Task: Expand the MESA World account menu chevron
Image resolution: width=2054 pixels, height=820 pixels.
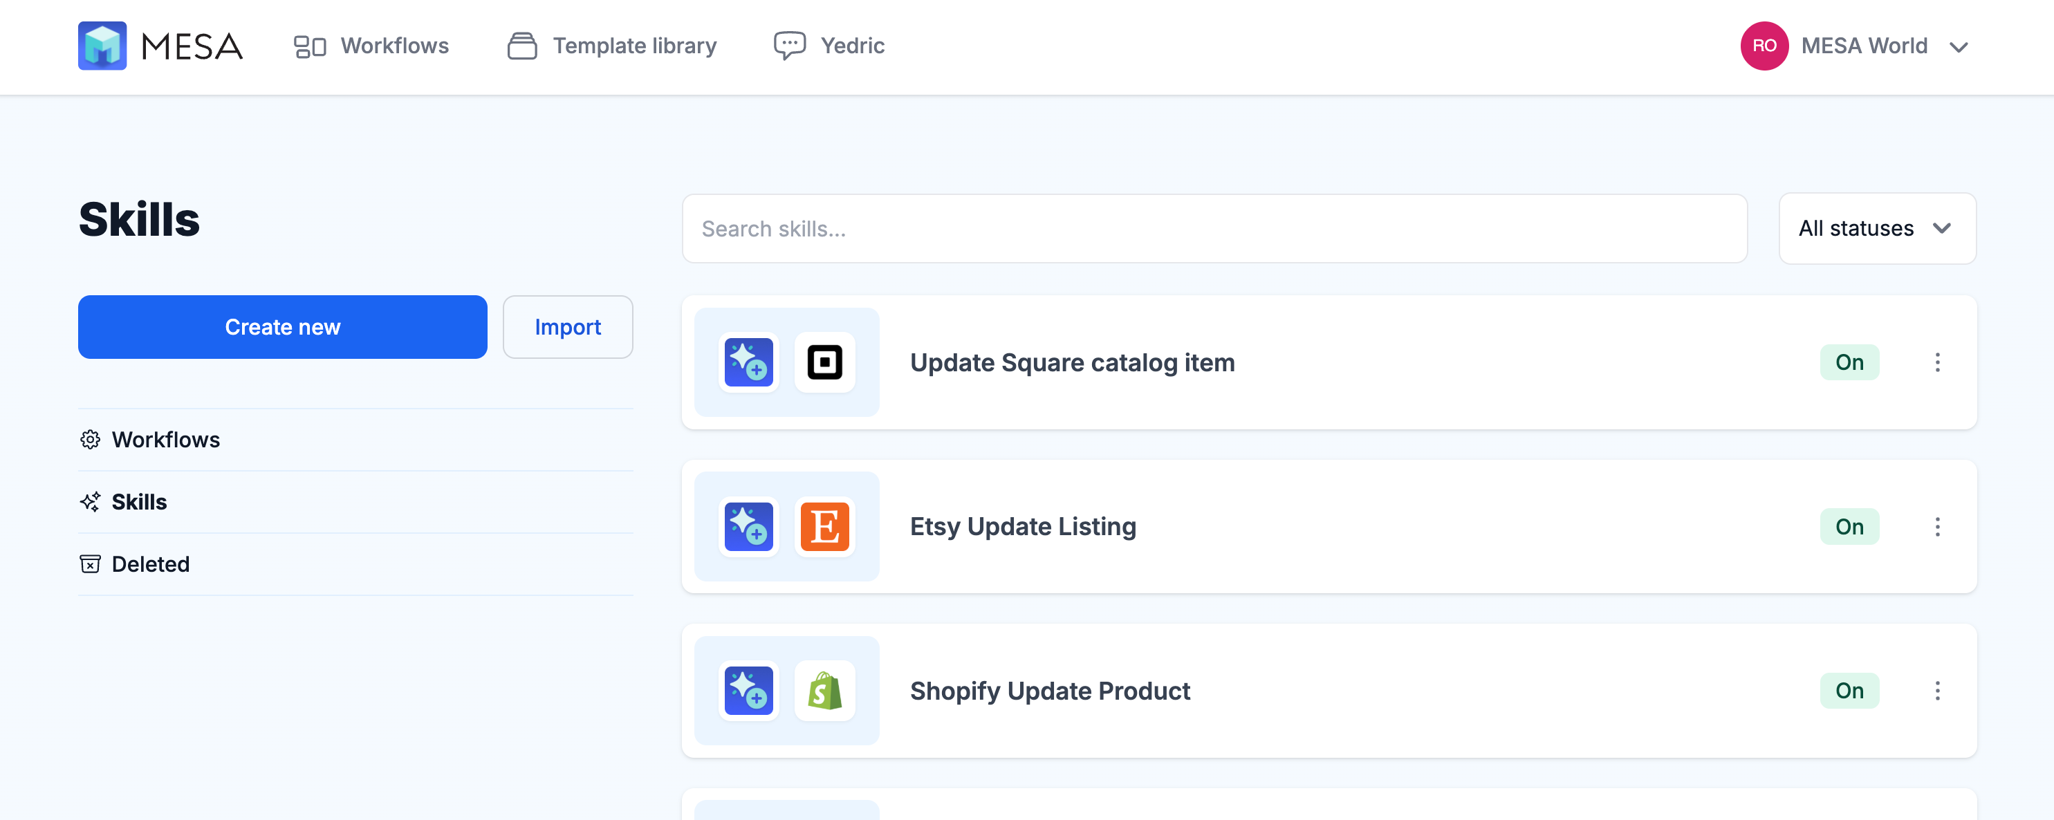Action: (1959, 47)
